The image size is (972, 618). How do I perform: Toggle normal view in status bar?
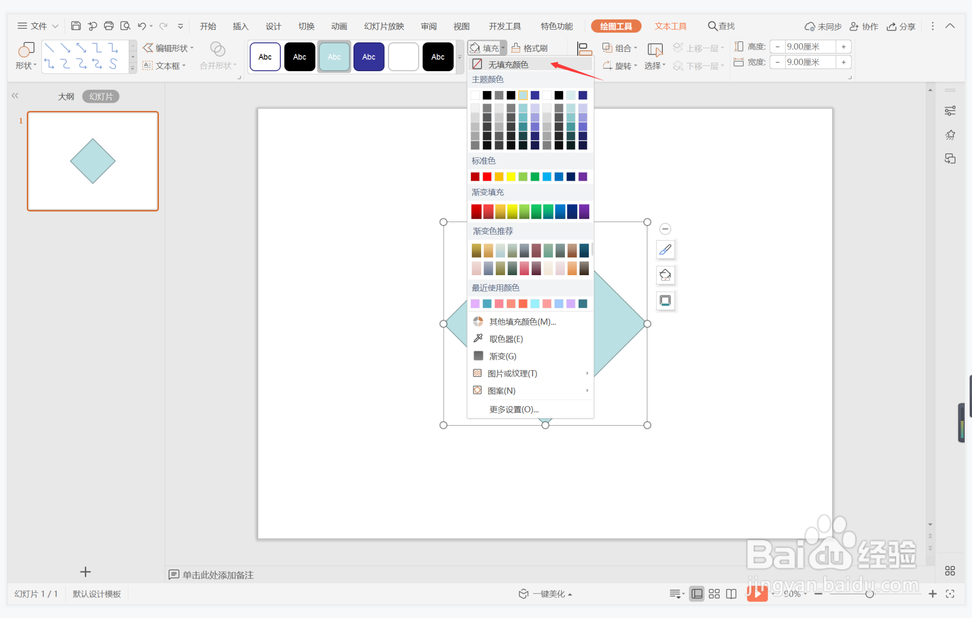point(697,594)
